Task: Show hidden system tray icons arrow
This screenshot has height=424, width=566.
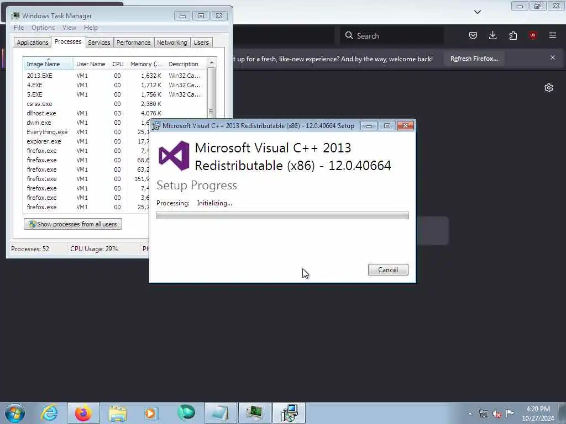Action: point(470,414)
